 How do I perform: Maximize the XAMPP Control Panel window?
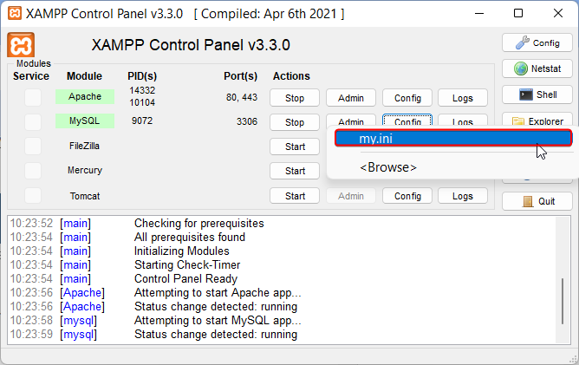(518, 13)
